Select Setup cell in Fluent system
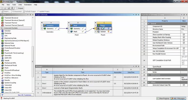The height and width of the screenshot is (100, 188). tap(104, 29)
